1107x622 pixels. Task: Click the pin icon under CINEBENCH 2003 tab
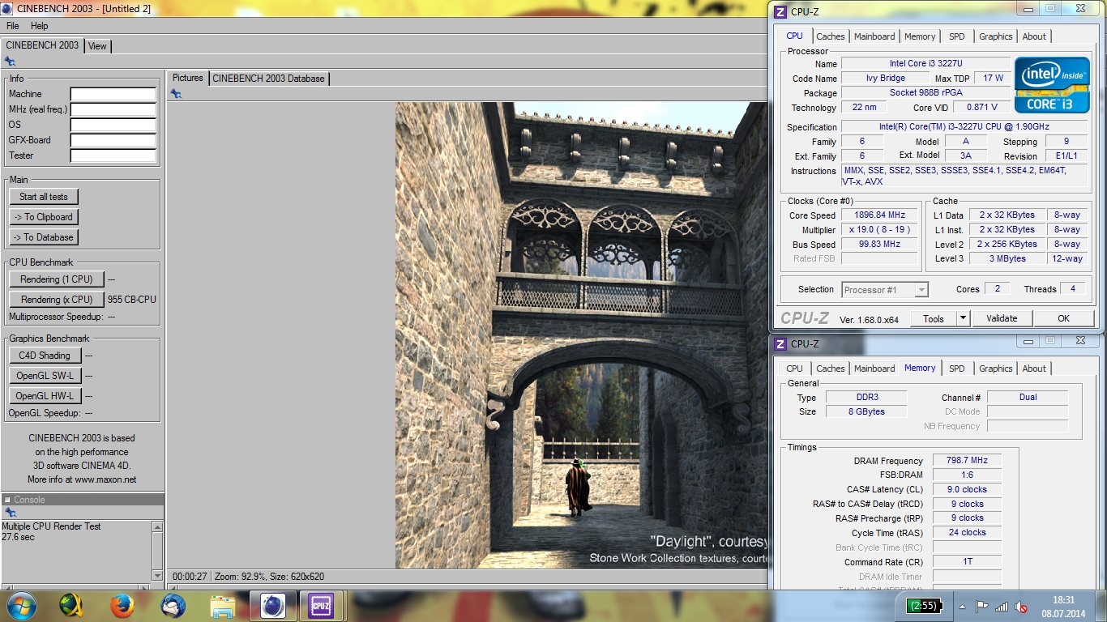click(10, 62)
